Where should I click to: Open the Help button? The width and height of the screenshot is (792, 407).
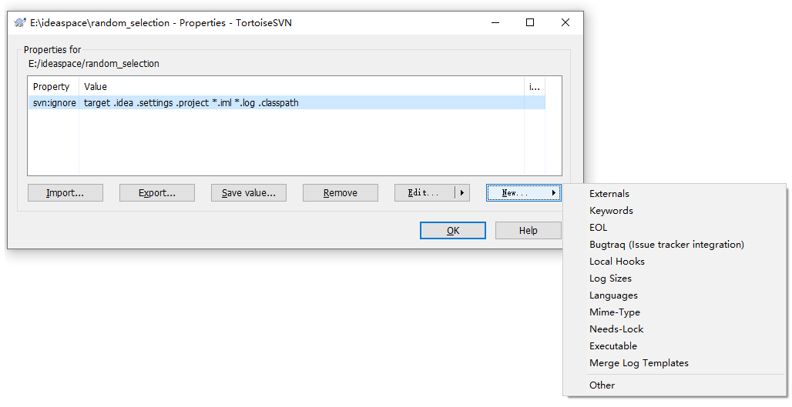(529, 231)
